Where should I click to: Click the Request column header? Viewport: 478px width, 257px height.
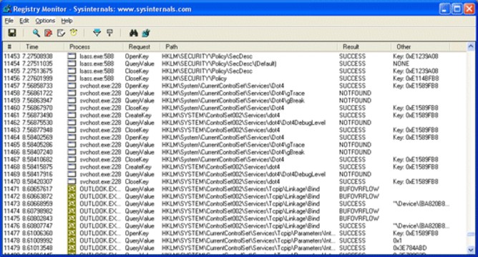[x=142, y=46]
